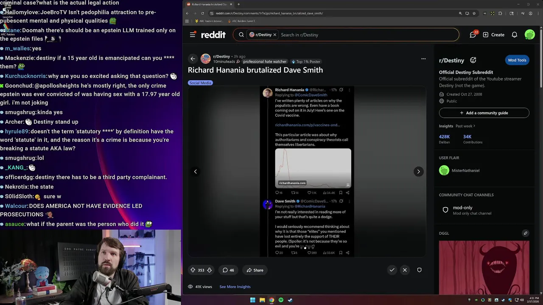Open the ARC Raiders Interactive bookmark
The height and width of the screenshot is (305, 543).
coord(210,21)
